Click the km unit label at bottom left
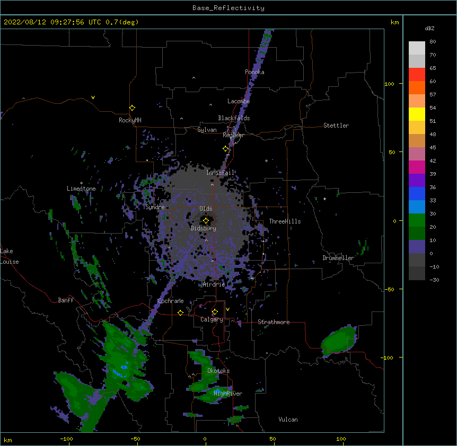 8,440
